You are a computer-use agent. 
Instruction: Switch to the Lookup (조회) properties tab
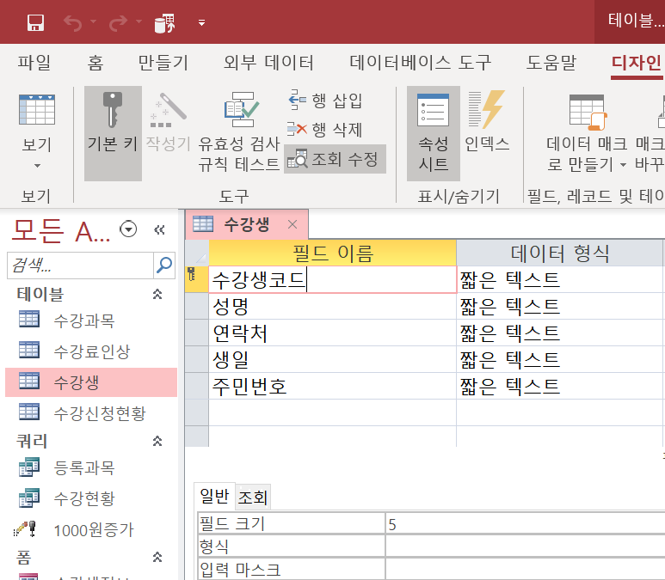(253, 497)
